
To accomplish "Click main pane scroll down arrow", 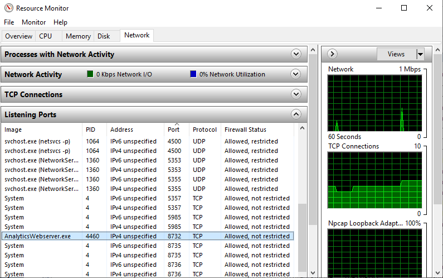I will click(x=313, y=273).
